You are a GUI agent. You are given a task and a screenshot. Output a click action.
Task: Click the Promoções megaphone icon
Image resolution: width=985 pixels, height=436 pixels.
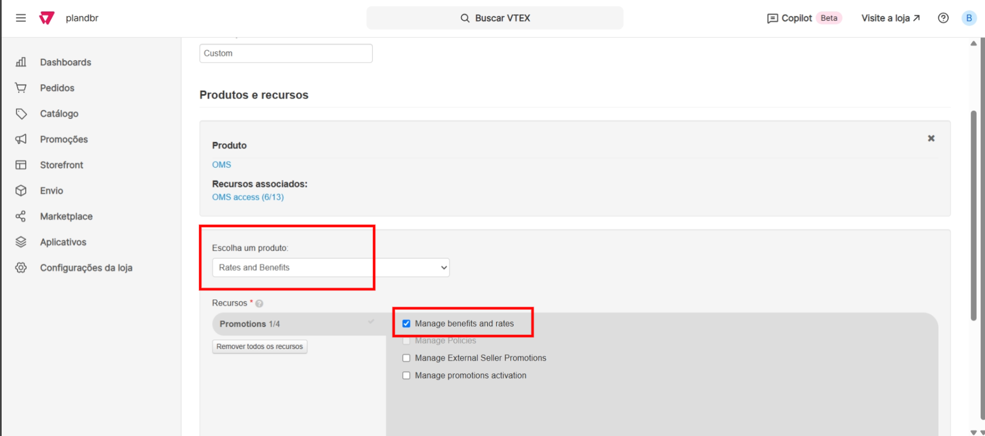pyautogui.click(x=21, y=139)
